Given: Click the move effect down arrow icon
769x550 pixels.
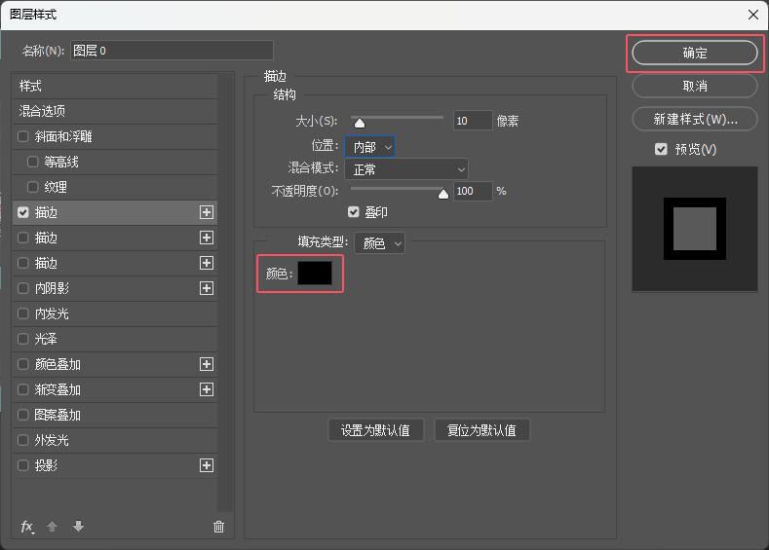Looking at the screenshot, I should tap(79, 526).
